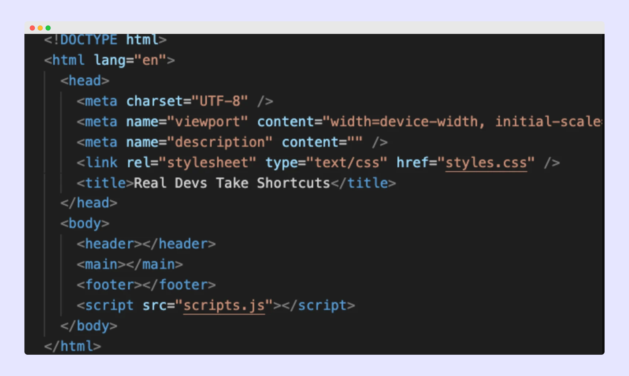Viewport: 629px width, 376px height.
Task: Place cursor in the empty header element
Action: pos(142,244)
